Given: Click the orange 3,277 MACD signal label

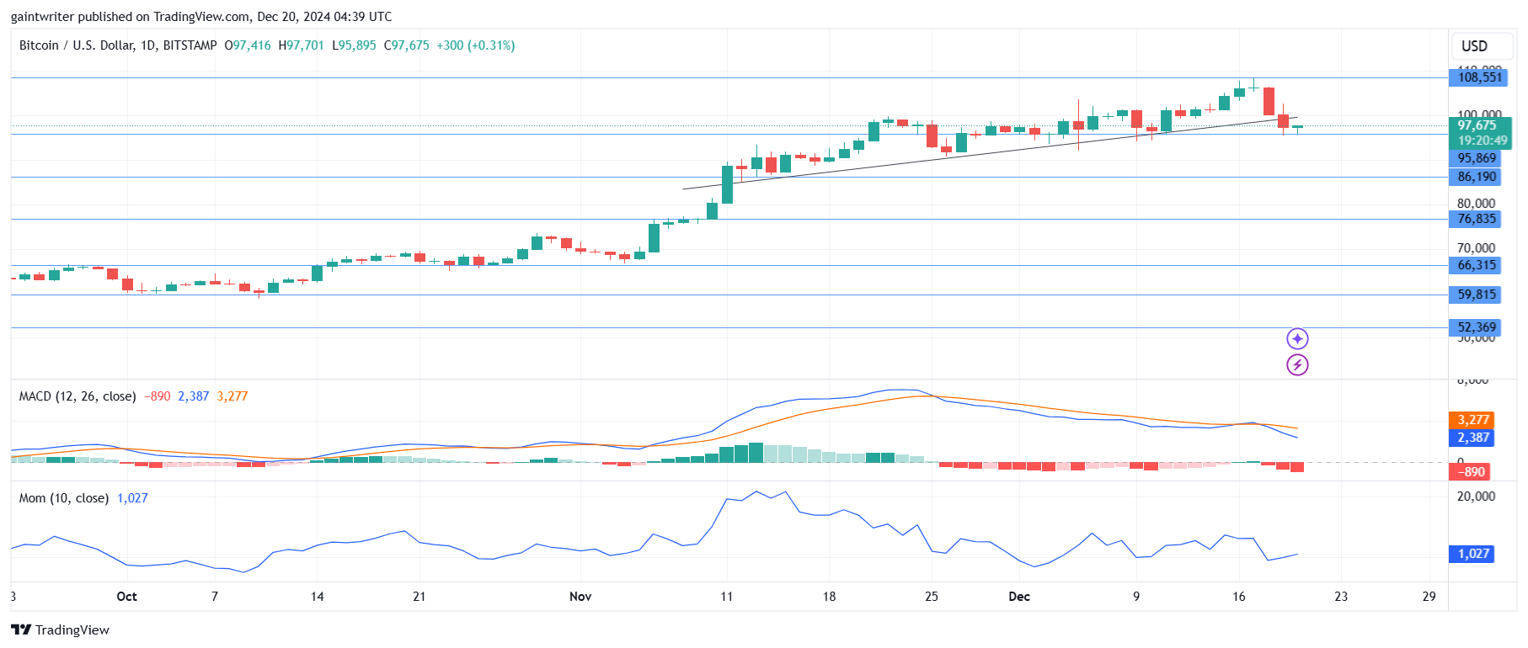Looking at the screenshot, I should pos(1472,420).
